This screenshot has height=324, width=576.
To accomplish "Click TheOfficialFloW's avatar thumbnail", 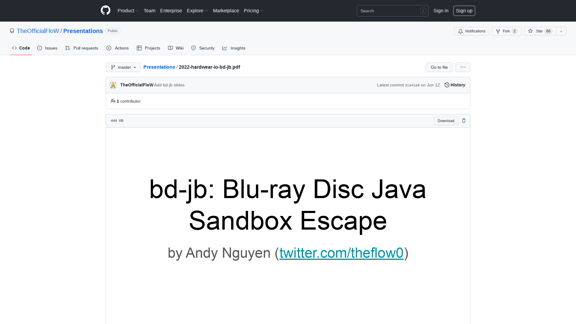I will 113,85.
